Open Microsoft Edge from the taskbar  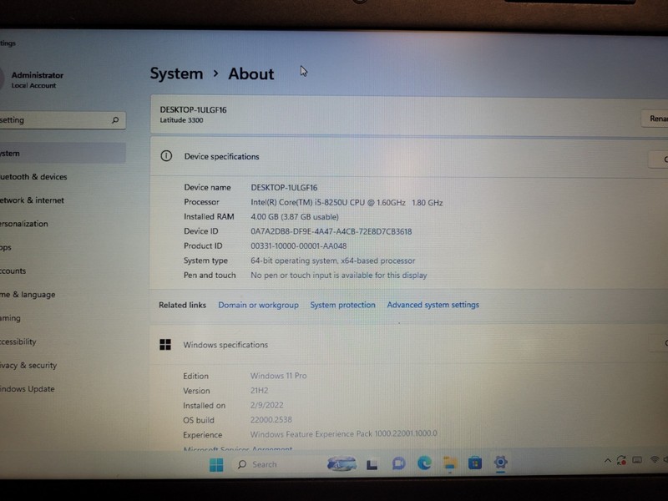[x=424, y=463]
